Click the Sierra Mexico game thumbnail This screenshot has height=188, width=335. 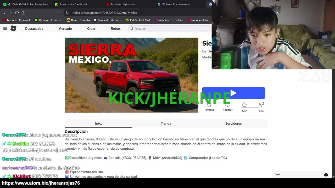click(x=131, y=75)
